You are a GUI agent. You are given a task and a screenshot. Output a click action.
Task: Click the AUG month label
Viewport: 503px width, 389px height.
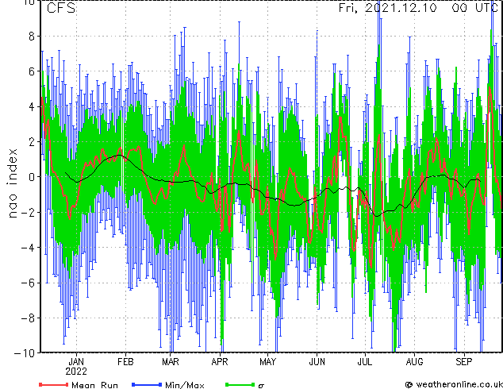point(414,362)
